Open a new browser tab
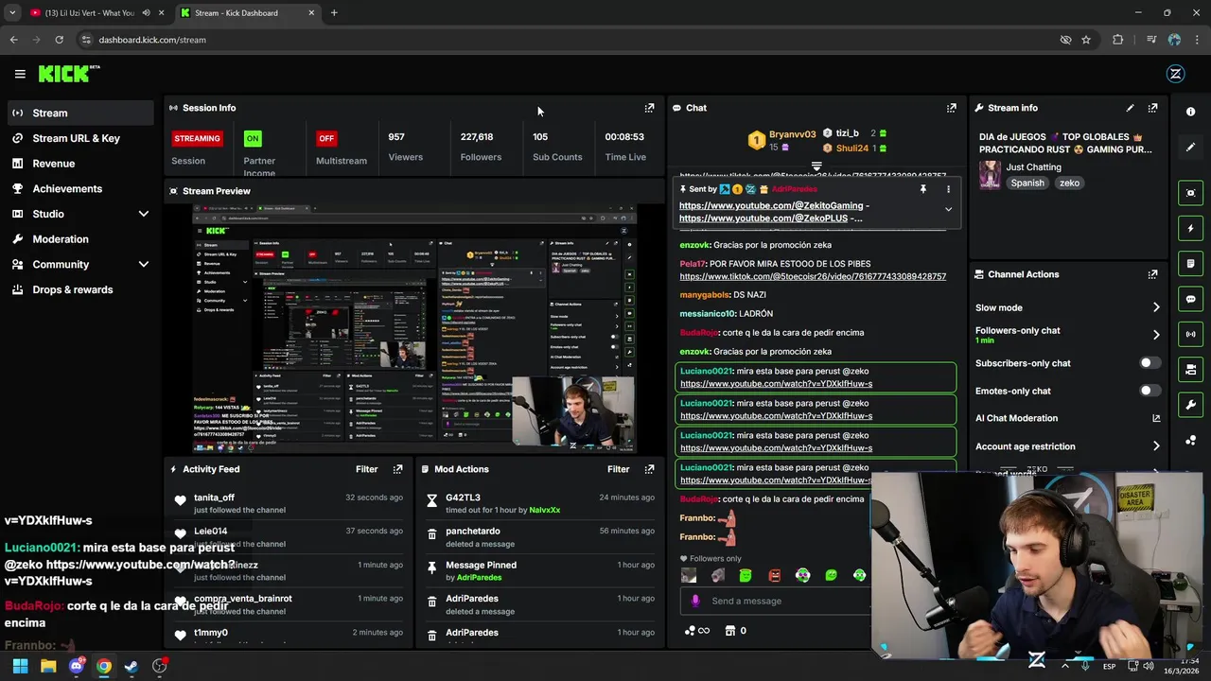 (x=334, y=13)
